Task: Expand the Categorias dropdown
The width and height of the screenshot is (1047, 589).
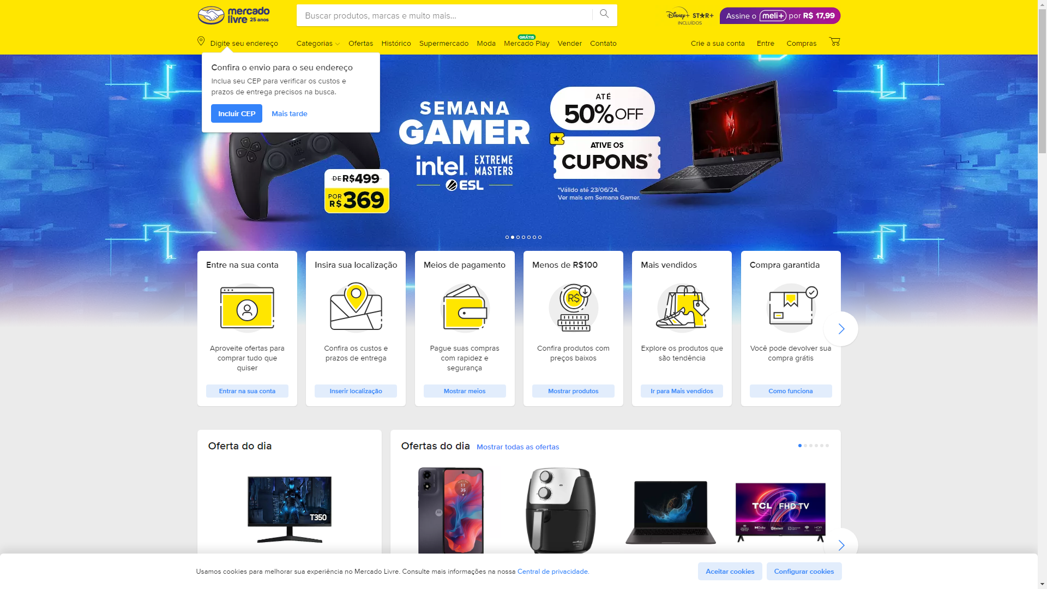Action: (x=318, y=43)
